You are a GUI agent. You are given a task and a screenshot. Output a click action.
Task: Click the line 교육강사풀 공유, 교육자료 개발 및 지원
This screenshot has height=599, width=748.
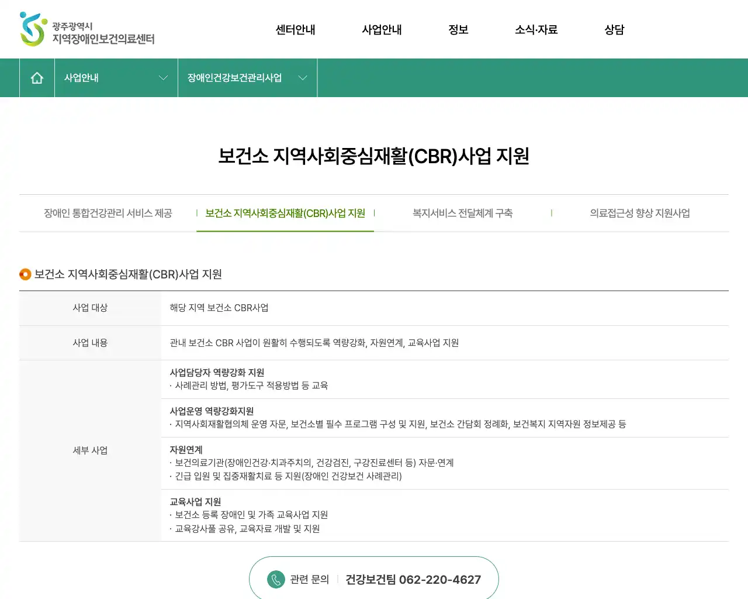tap(245, 529)
